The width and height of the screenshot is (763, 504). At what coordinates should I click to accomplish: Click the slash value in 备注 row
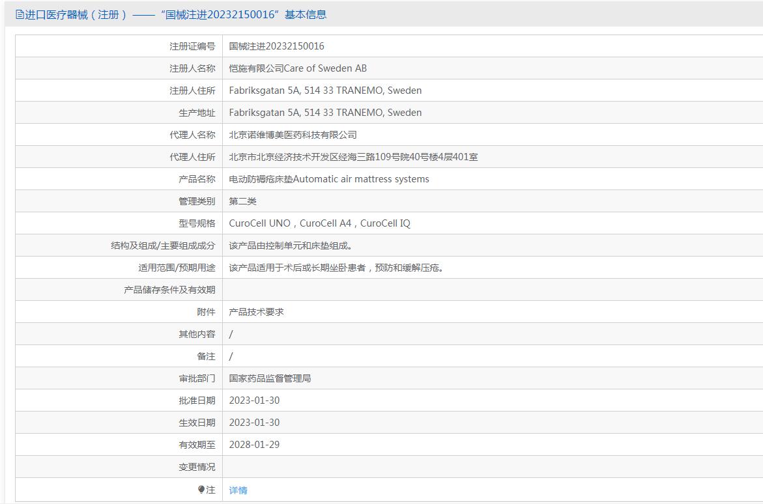(x=231, y=356)
